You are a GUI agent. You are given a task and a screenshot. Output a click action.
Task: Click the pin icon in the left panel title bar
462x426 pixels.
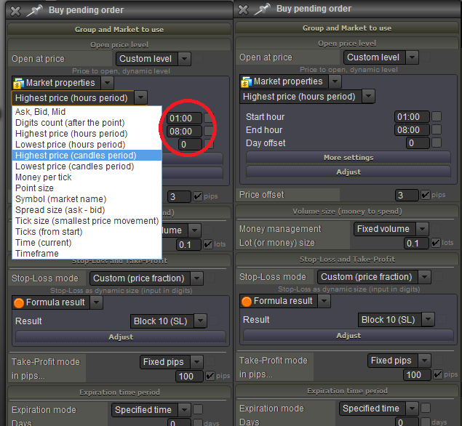tap(33, 10)
